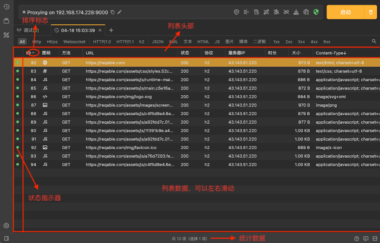Sort by the URL column header
The width and height of the screenshot is (380, 243).
pos(130,53)
